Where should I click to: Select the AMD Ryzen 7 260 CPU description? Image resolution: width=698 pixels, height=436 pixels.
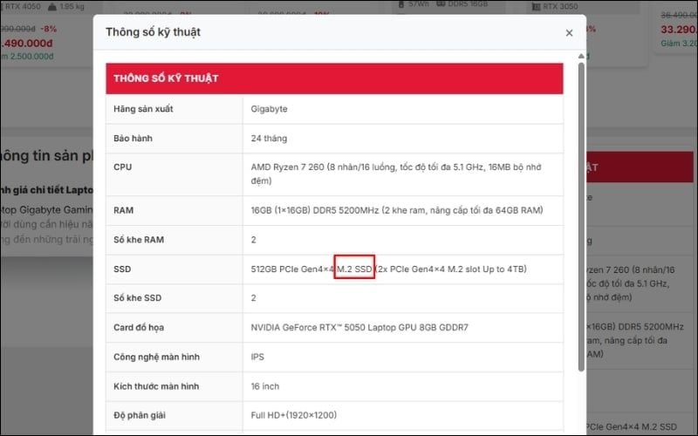tap(396, 174)
